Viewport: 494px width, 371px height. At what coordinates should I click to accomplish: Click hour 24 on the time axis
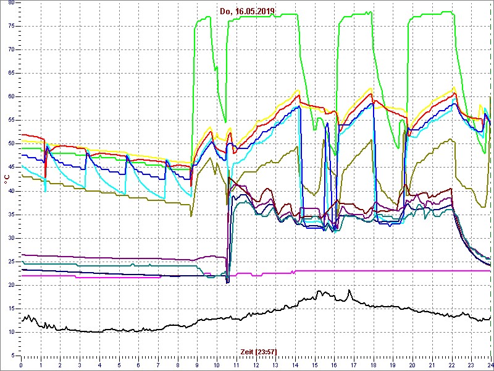click(x=490, y=366)
